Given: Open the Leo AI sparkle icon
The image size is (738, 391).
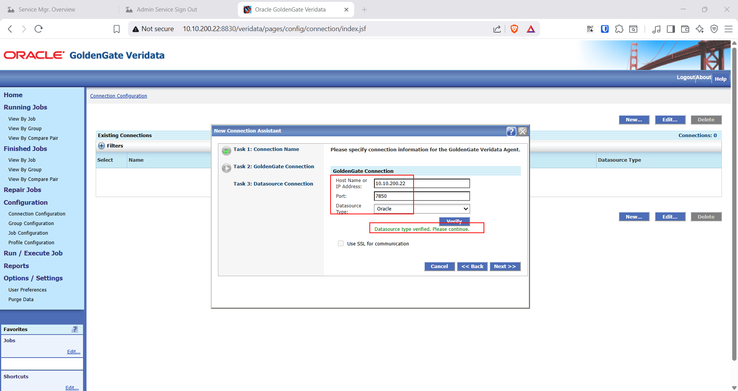Looking at the screenshot, I should 700,29.
